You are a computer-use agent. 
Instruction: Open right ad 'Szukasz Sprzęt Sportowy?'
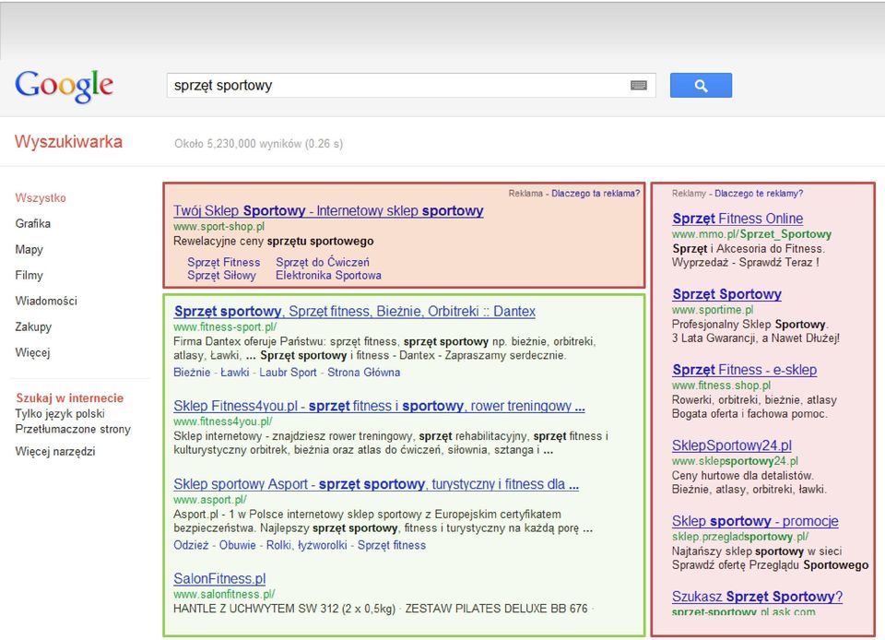tap(758, 597)
